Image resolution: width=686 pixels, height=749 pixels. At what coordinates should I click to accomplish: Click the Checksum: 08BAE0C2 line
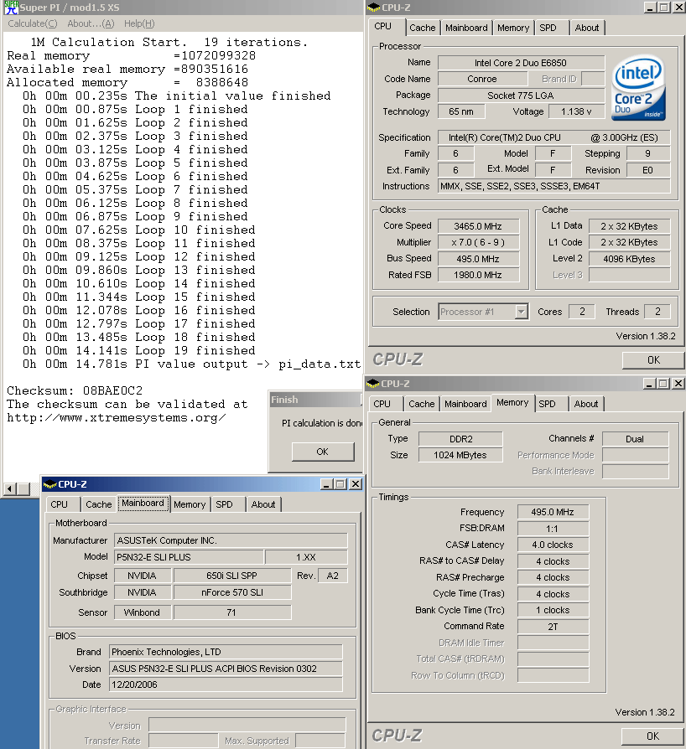pyautogui.click(x=75, y=390)
